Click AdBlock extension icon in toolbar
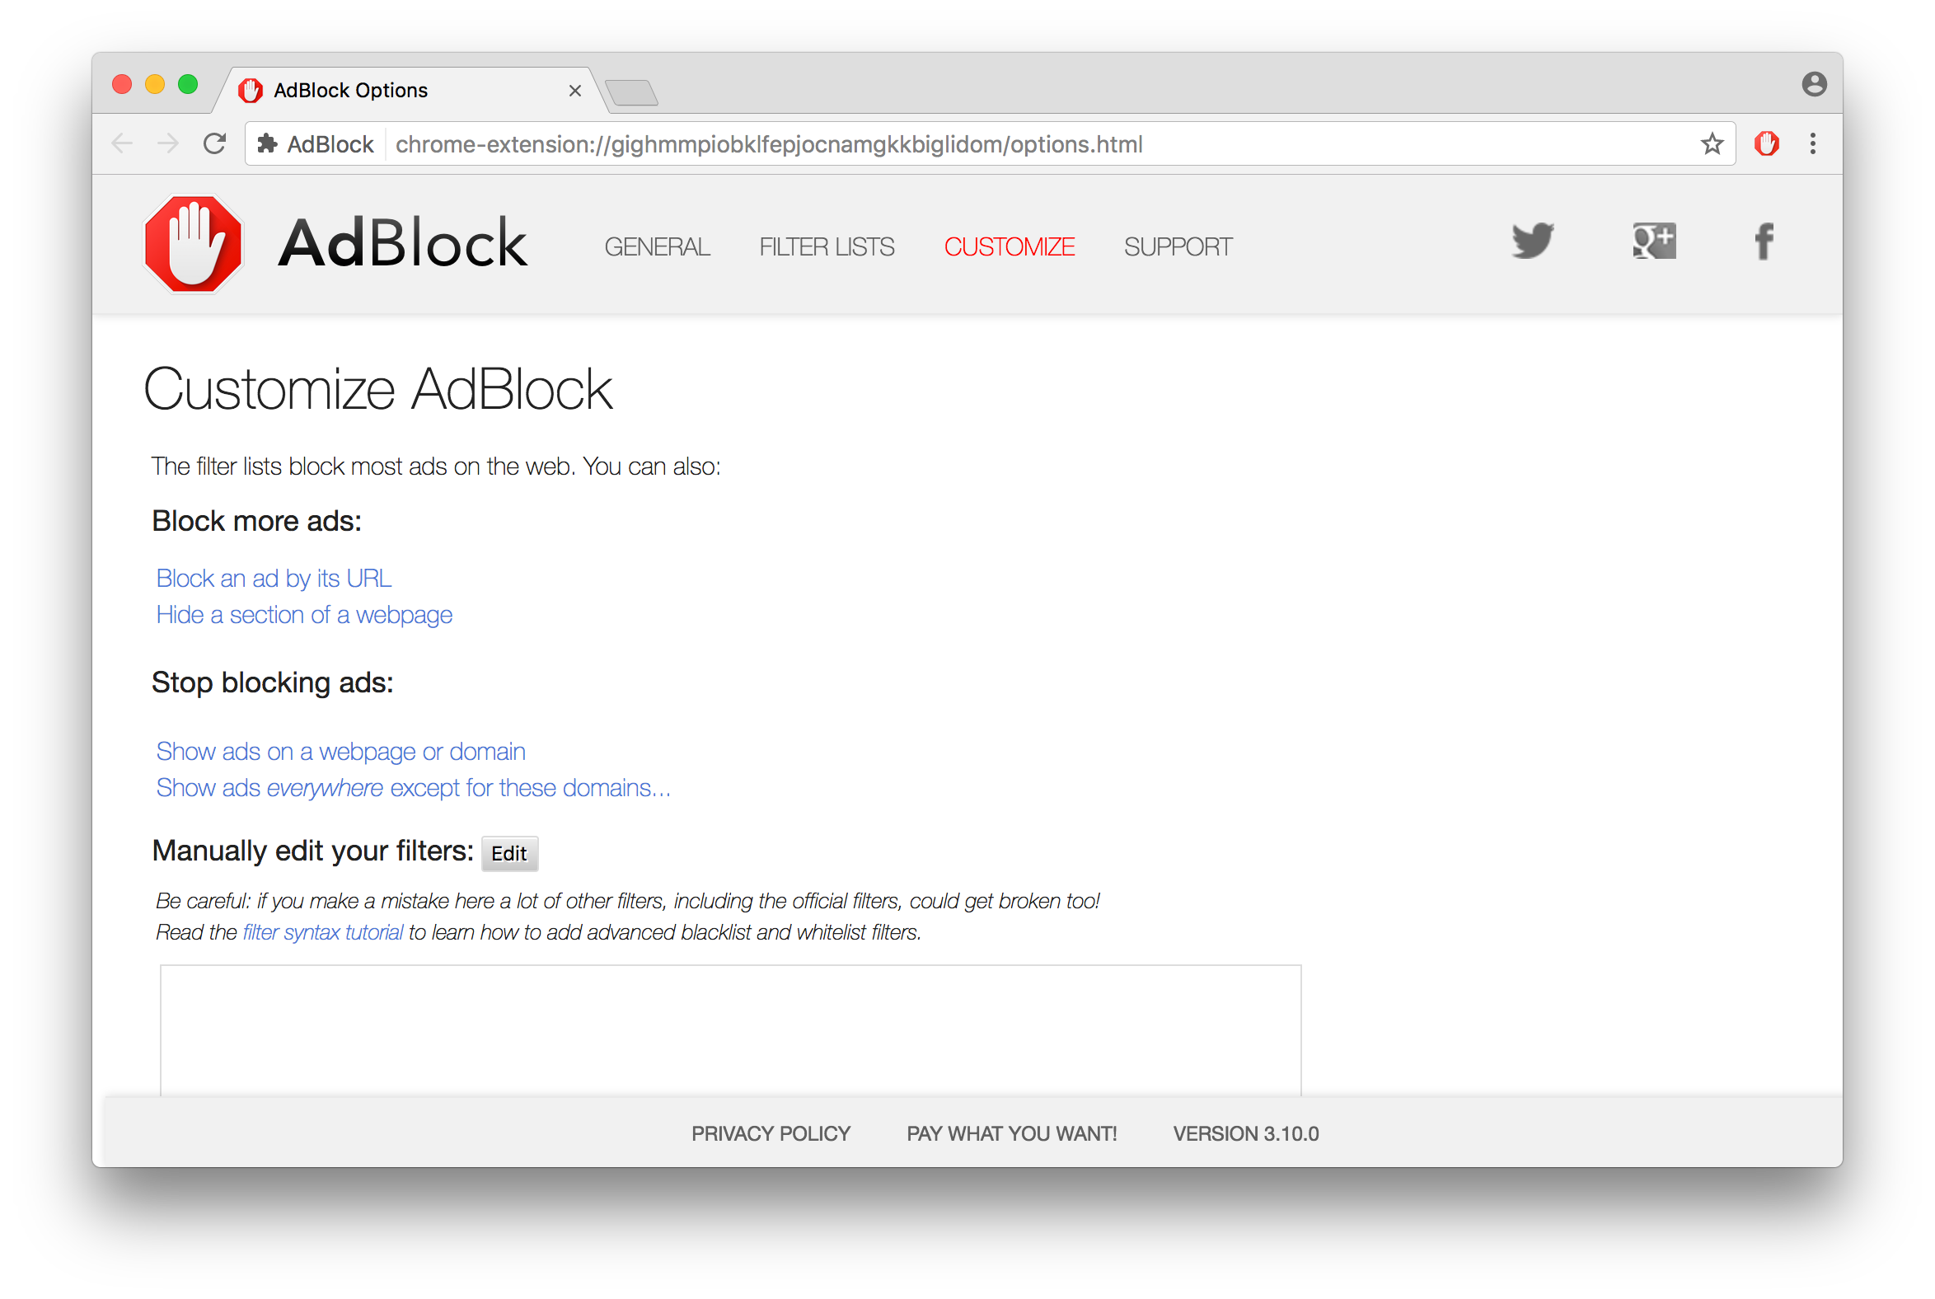Image resolution: width=1935 pixels, height=1299 pixels. click(x=1766, y=144)
